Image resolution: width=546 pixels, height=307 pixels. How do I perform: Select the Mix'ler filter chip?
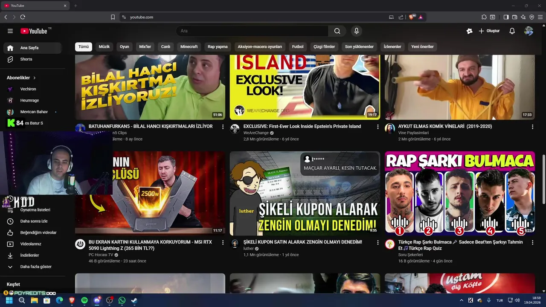point(145,47)
